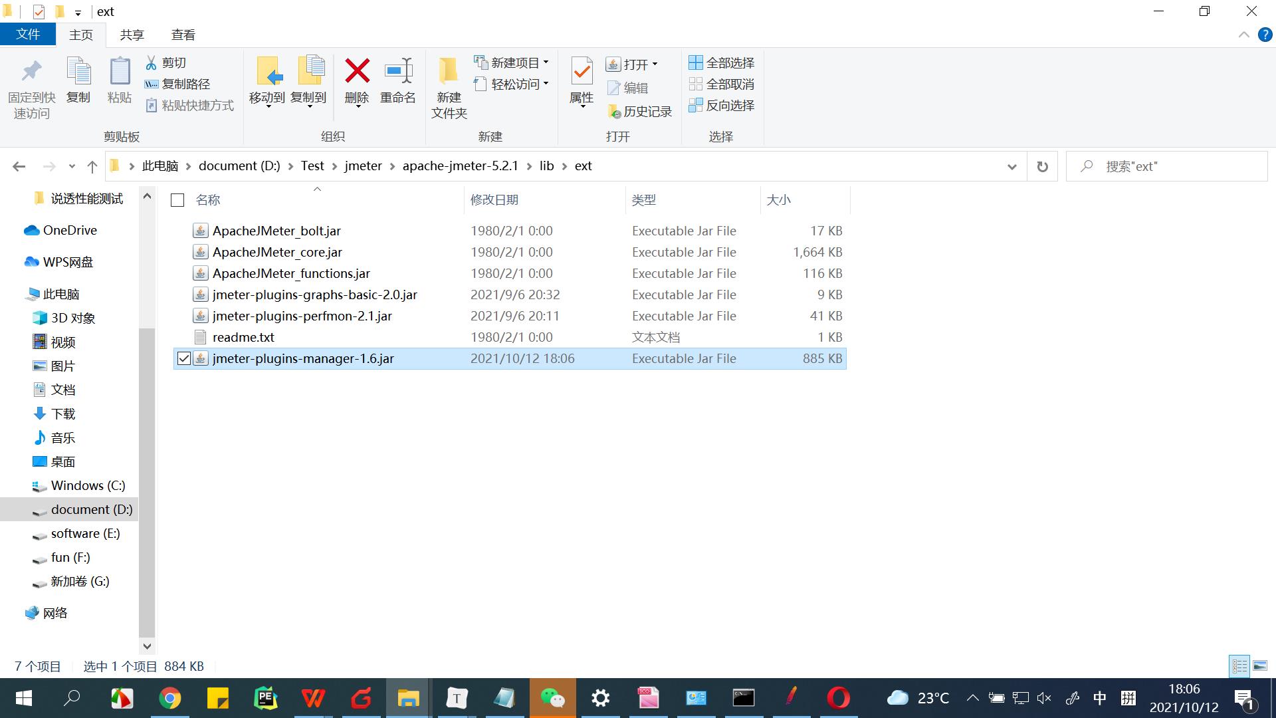Viewport: 1276px width, 718px height.
Task: Go back to previous folder
Action: point(19,166)
